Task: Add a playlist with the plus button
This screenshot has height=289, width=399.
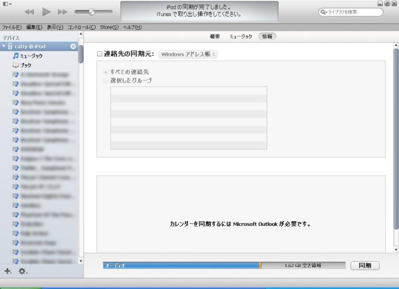Action: (7, 271)
